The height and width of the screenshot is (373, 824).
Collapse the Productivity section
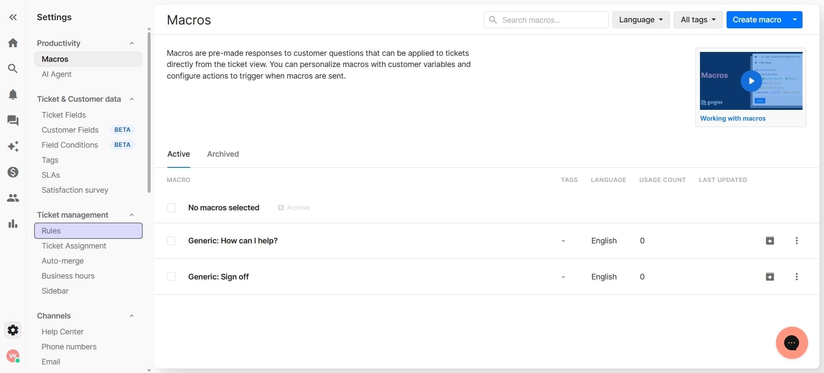(132, 43)
